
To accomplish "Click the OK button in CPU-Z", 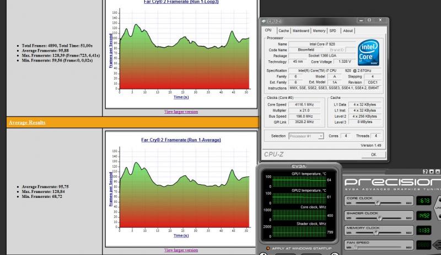I will 374,154.
